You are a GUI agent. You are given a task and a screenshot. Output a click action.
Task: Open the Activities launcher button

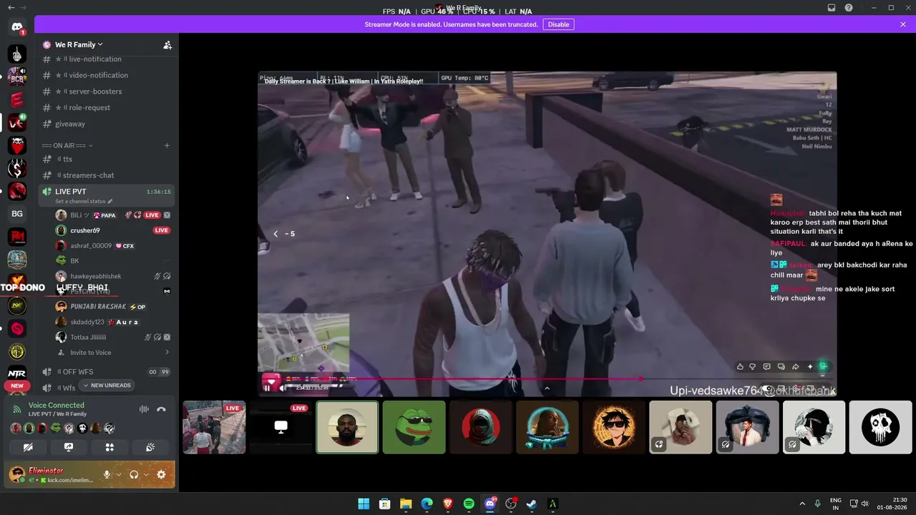(x=109, y=447)
